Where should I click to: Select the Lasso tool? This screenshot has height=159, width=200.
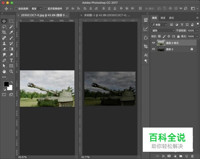click(4, 27)
